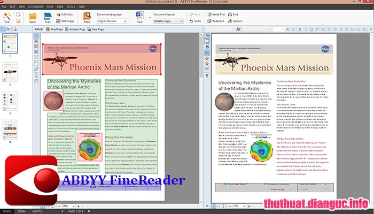Image resolution: width=374 pixels, height=214 pixels.
Task: Expand the Save button dropdown arrow
Action: tap(150, 18)
